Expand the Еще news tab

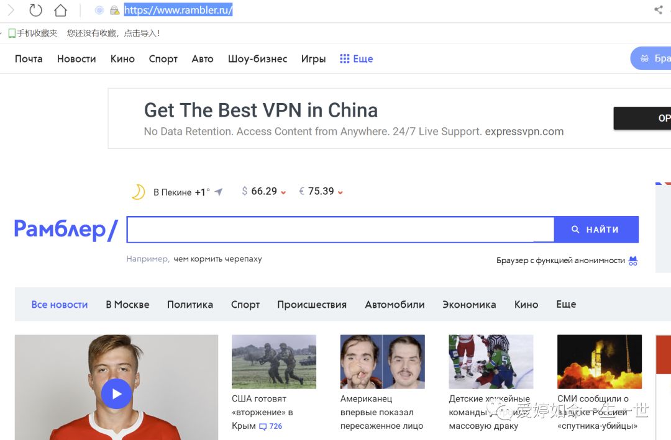566,305
